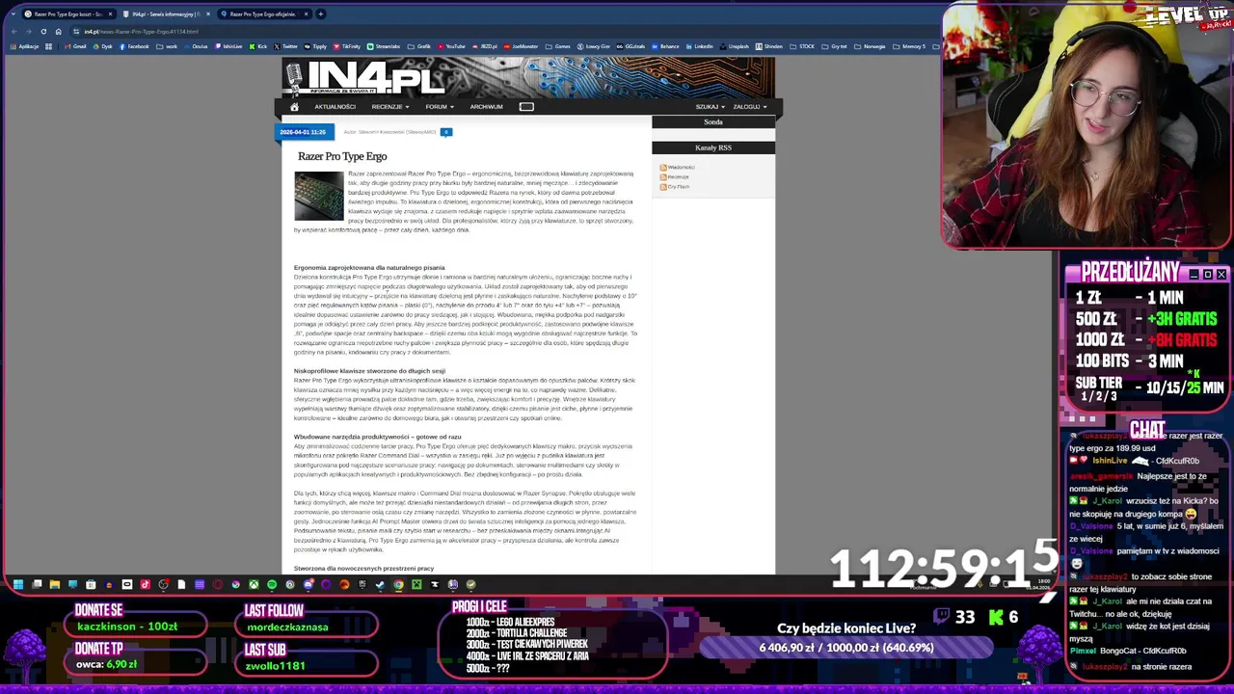Open the Aplikacje bookmarks shortcut

coord(24,46)
